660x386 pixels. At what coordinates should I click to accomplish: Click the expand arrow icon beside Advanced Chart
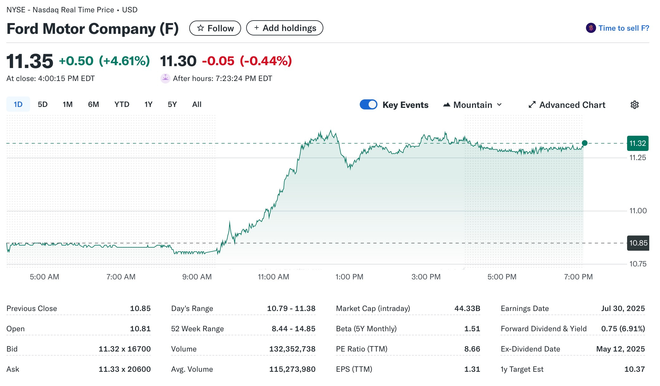click(x=532, y=105)
